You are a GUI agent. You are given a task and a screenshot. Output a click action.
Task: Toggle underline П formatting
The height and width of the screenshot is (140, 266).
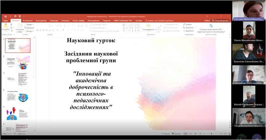click(x=44, y=30)
